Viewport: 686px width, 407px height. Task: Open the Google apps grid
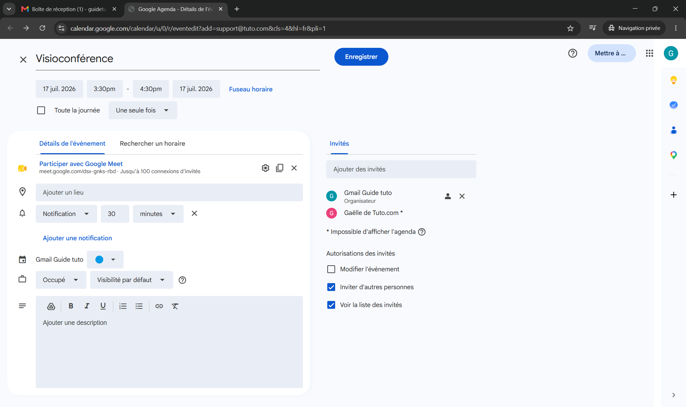coord(650,53)
